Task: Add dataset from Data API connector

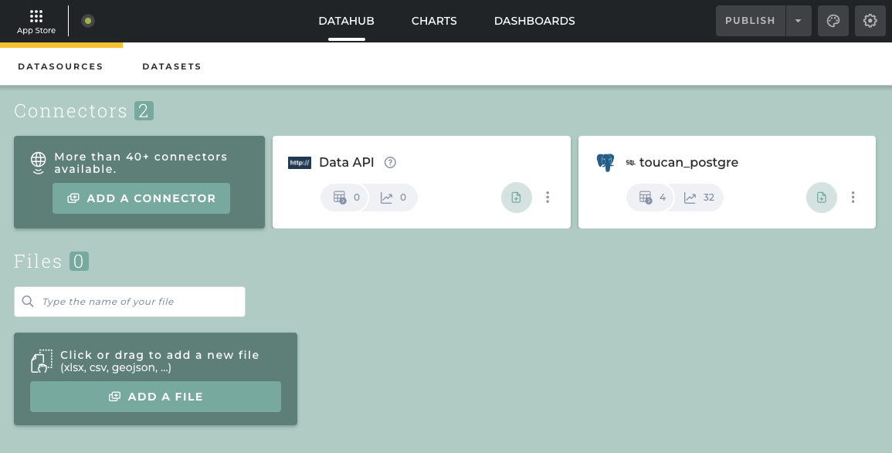Action: pyautogui.click(x=516, y=198)
